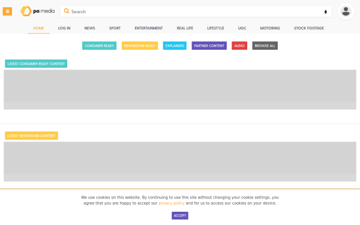Open the News tab
This screenshot has height=225, width=360.
(x=89, y=28)
